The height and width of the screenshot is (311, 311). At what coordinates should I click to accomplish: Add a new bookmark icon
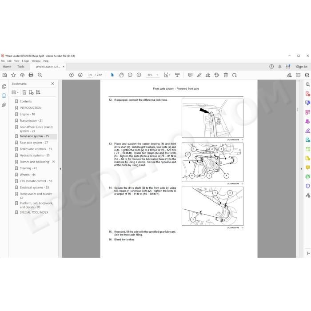point(31,92)
